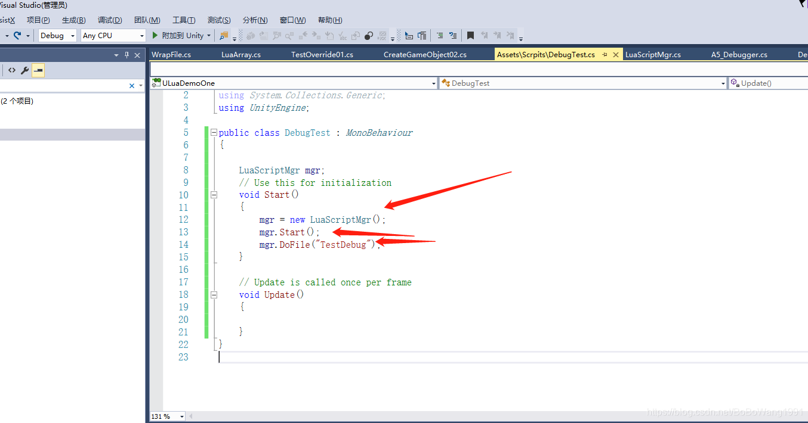Switch to the CreateGameObject02.cs tab

[x=425, y=54]
